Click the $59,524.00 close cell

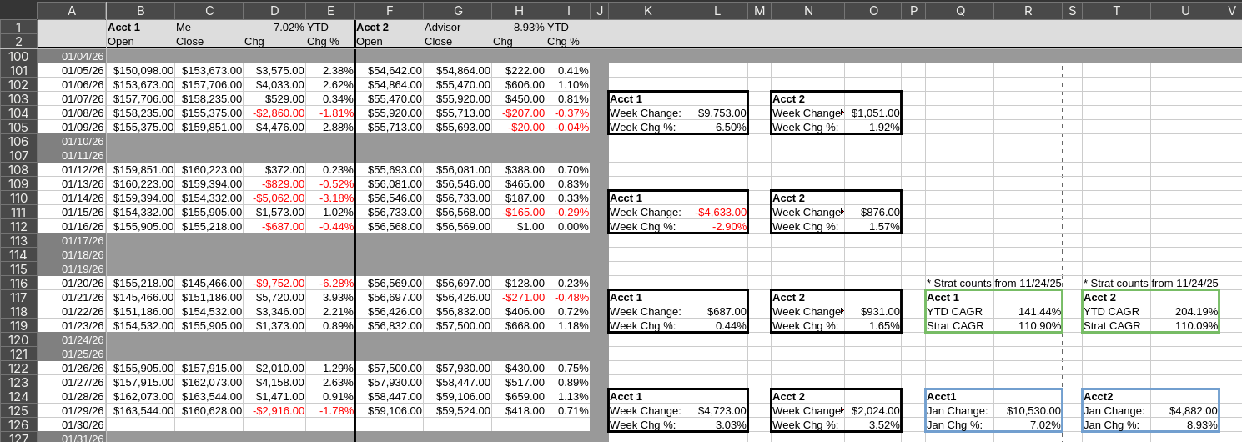point(457,411)
